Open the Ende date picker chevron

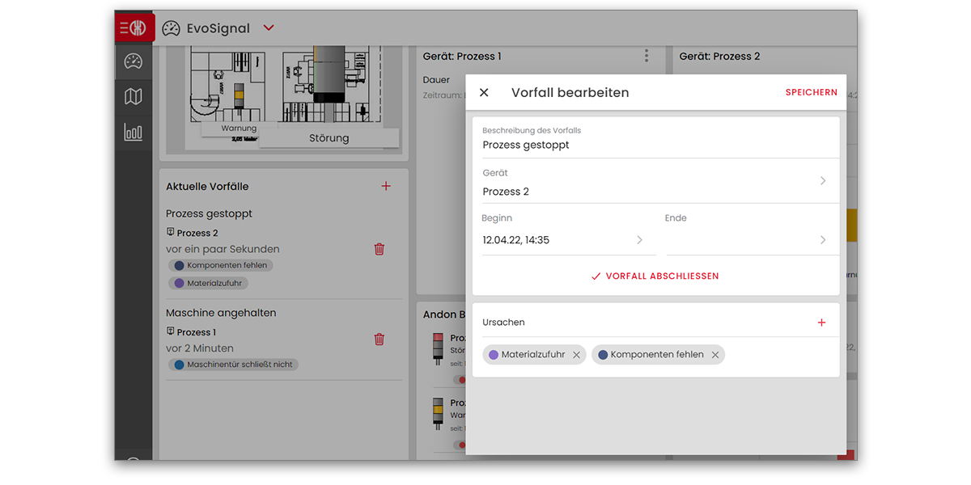822,240
